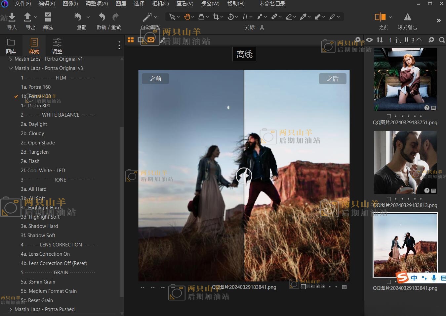This screenshot has width=446, height=316.
Task: Select the Pan hand cursor tool
Action: tap(187, 17)
